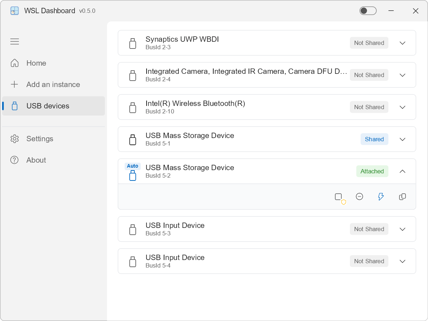Screen dimensions: 428x321
Task: Close the WSL Dashboard window
Action: pyautogui.click(x=416, y=11)
